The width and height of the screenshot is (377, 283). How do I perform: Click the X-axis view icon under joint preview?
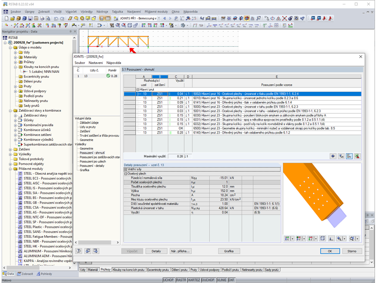pyautogui.click(x=287, y=238)
